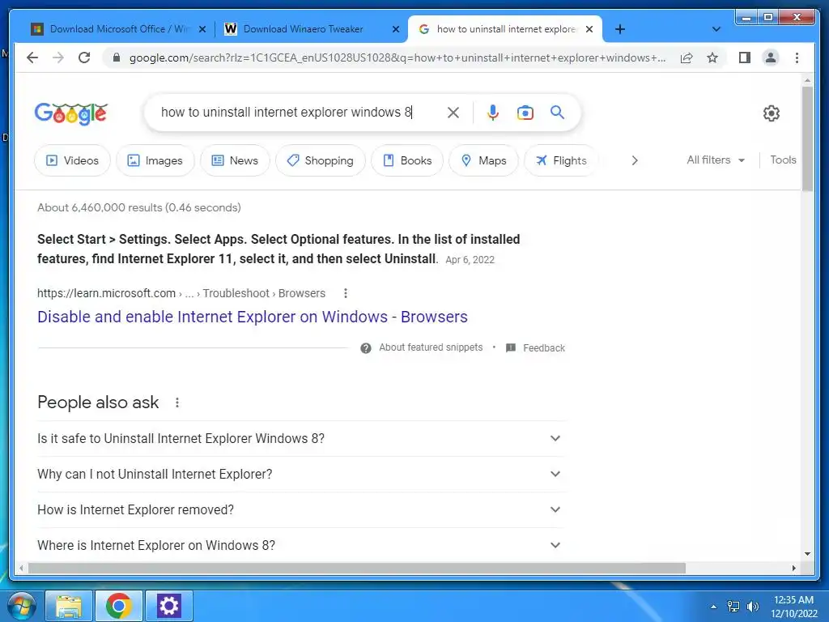Open the Windows Start menu

click(21, 606)
